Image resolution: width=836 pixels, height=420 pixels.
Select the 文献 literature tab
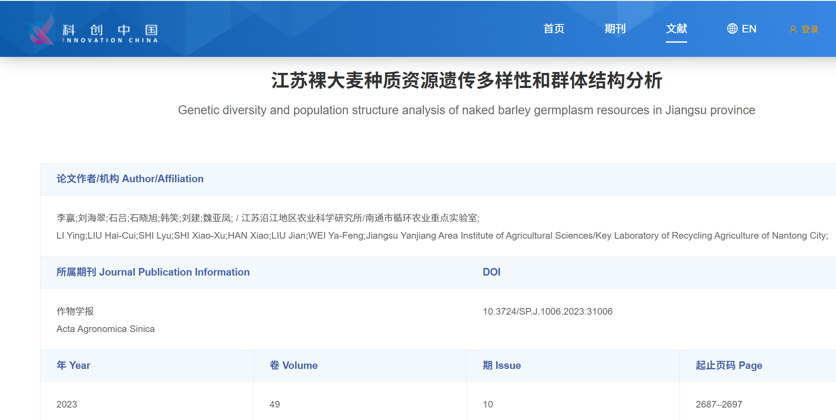click(676, 29)
